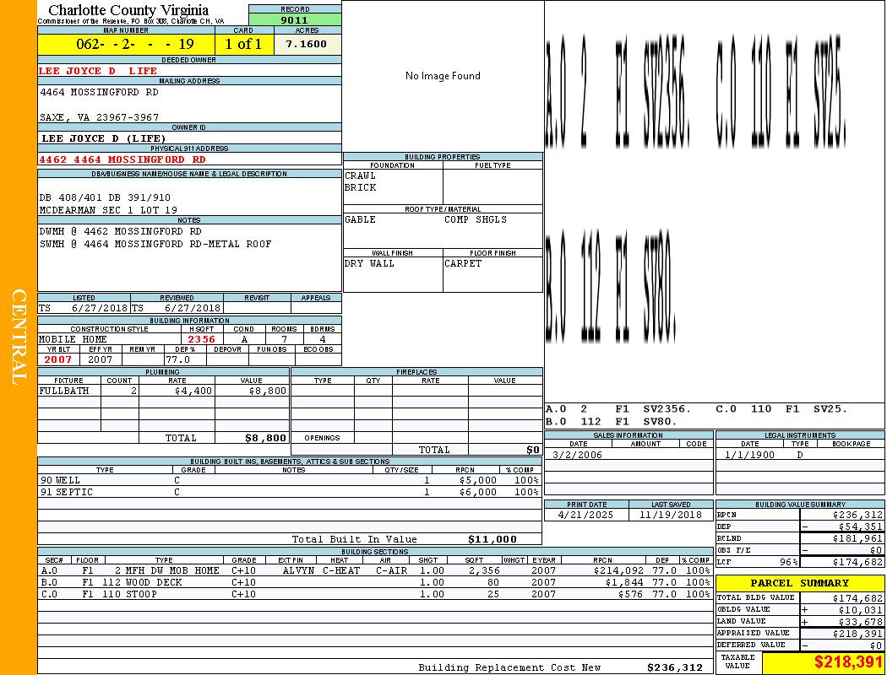The height and width of the screenshot is (675, 887).
Task: Select RCLND value $181,961
Action: click(857, 539)
